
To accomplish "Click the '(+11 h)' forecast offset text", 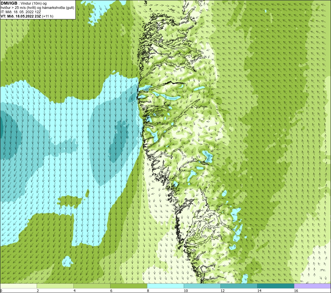I will [x=48, y=16].
